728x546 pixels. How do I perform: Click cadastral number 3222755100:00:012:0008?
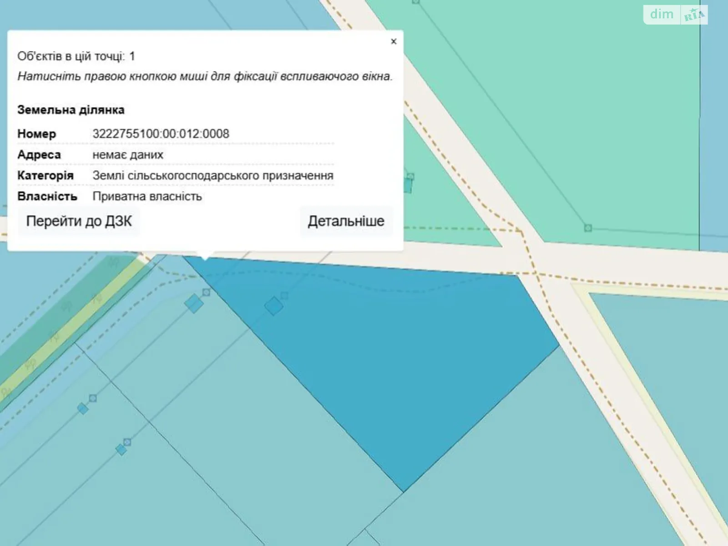161,134
